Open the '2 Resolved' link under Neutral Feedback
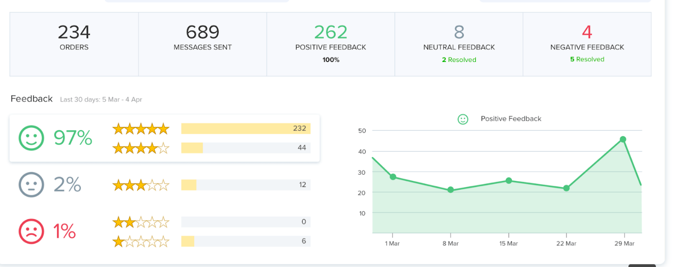Screen dimensions: 673x267 tap(459, 60)
